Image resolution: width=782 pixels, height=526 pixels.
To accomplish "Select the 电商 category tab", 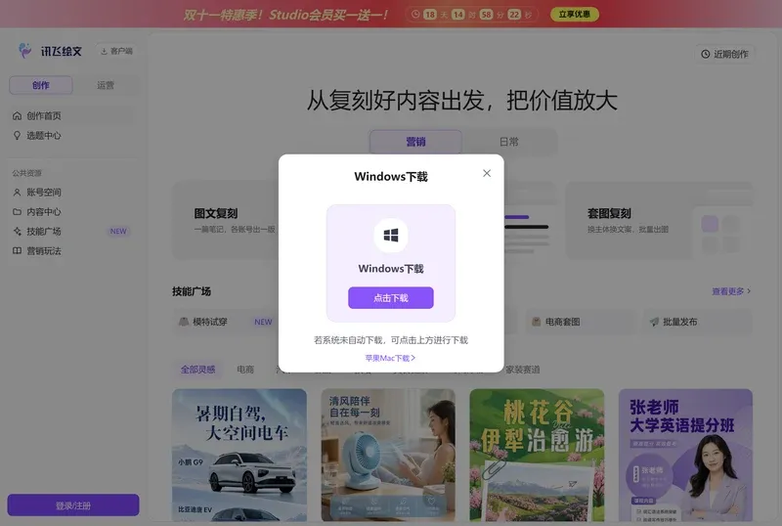I will pyautogui.click(x=245, y=370).
